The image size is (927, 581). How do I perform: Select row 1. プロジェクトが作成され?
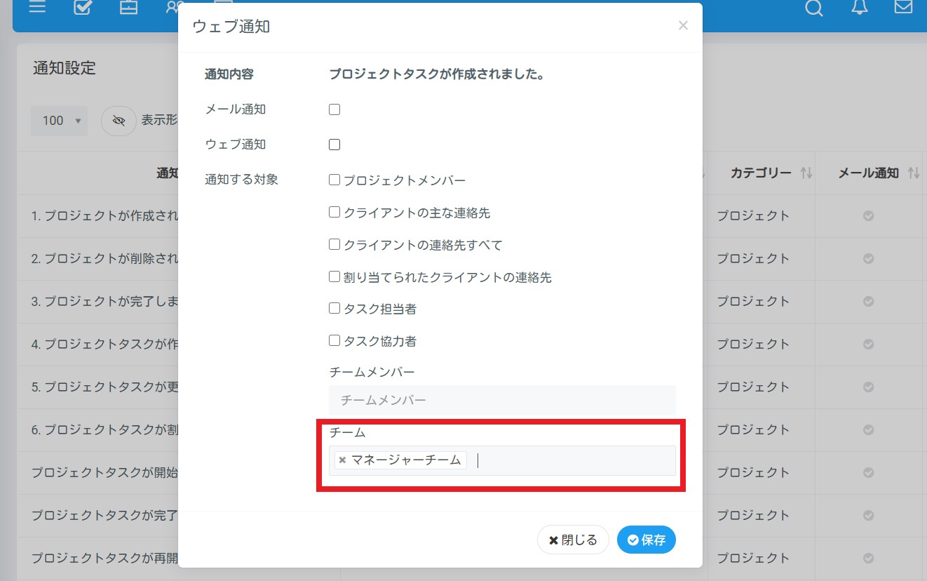(105, 216)
